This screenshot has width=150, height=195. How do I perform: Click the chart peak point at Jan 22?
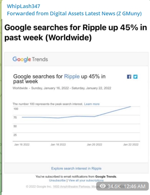pyautogui.click(x=131, y=106)
